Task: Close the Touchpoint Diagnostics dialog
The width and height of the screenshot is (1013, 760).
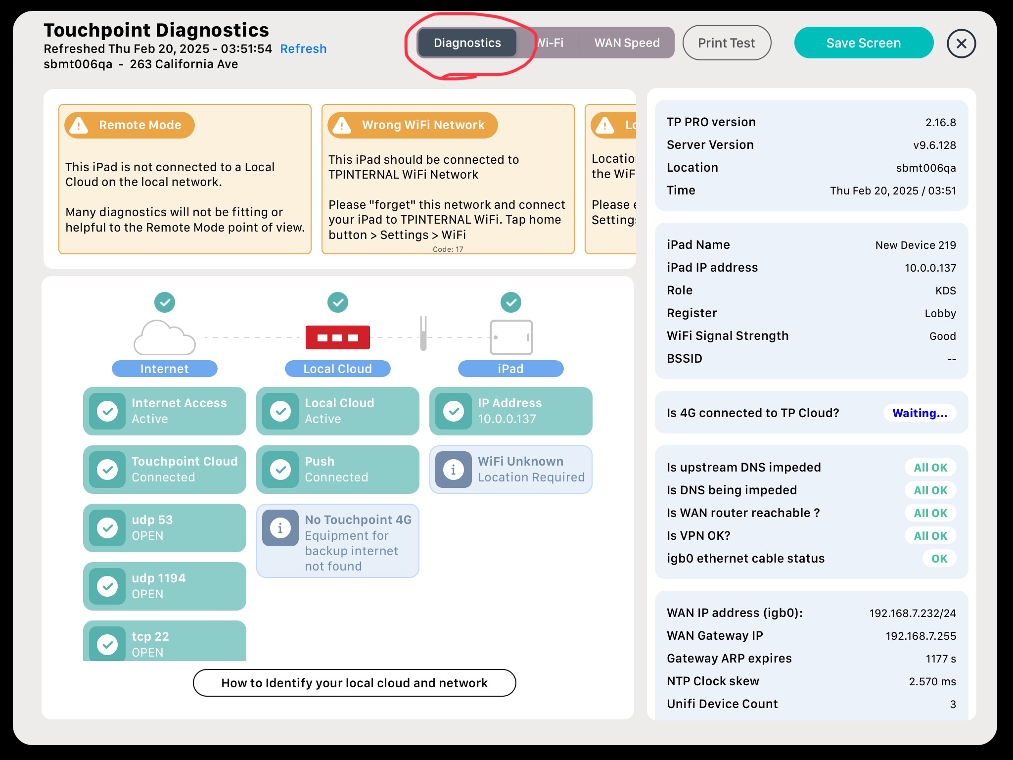Action: 961,44
